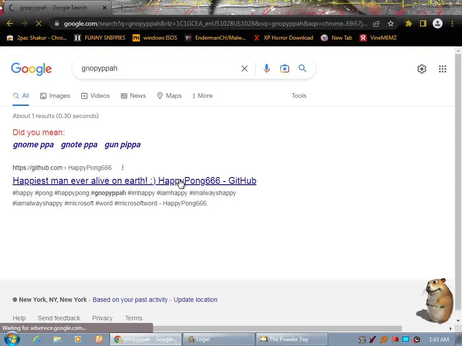Go back to the previous page

coord(10,23)
